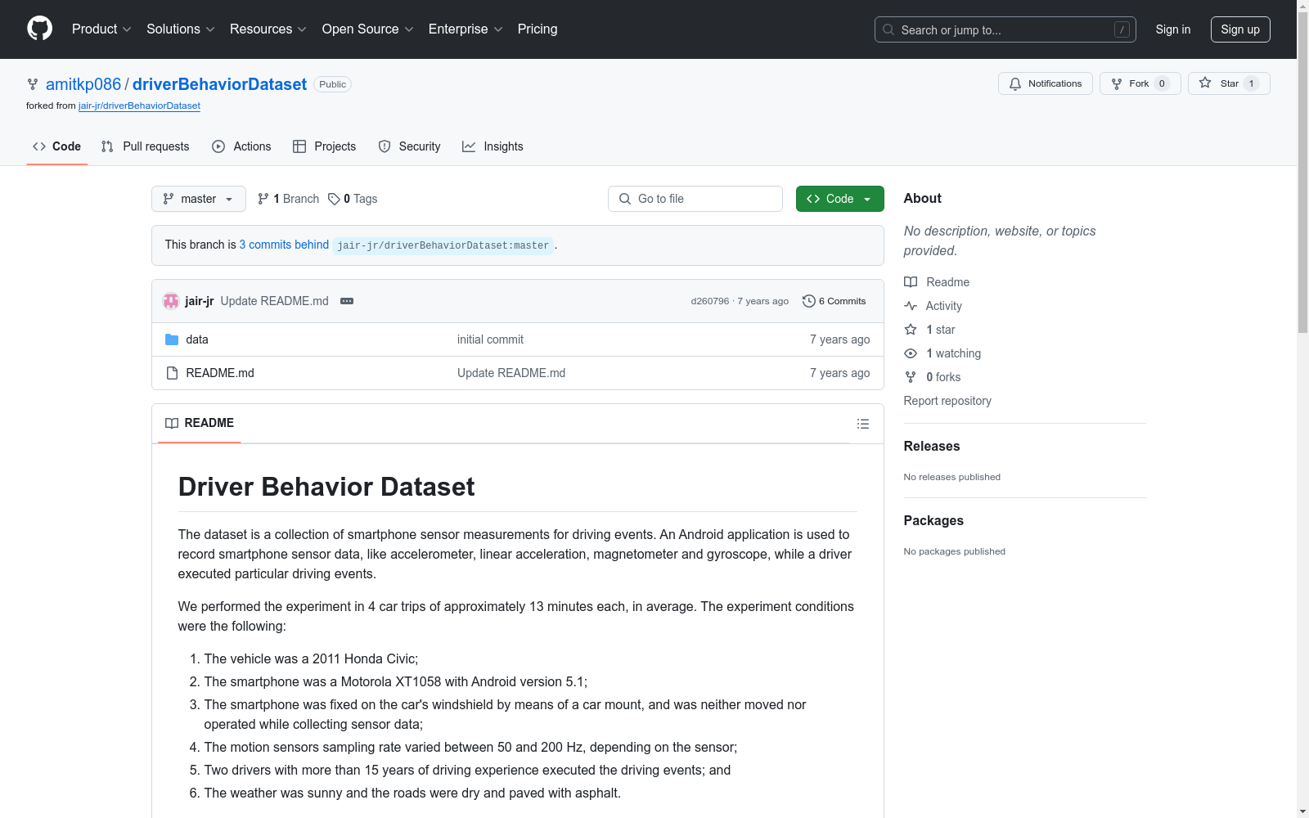This screenshot has height=818, width=1309.
Task: Open the master branch dropdown
Action: pos(198,199)
